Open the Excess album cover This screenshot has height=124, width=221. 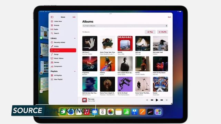(x=160, y=84)
